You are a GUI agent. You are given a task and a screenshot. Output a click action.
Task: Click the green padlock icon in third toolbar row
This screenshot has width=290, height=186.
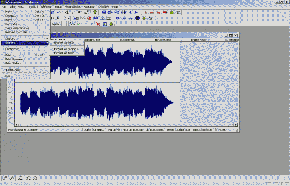(x=111, y=24)
